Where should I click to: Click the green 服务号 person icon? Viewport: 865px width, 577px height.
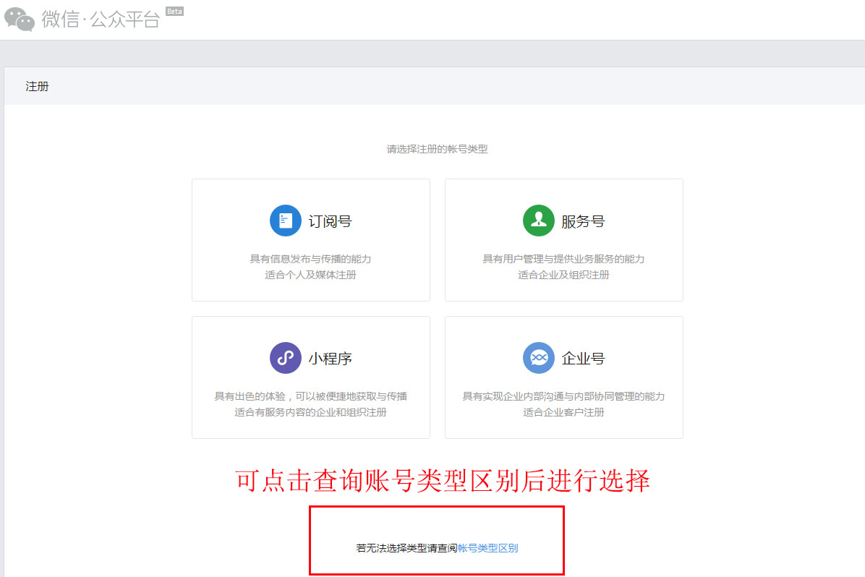538,221
